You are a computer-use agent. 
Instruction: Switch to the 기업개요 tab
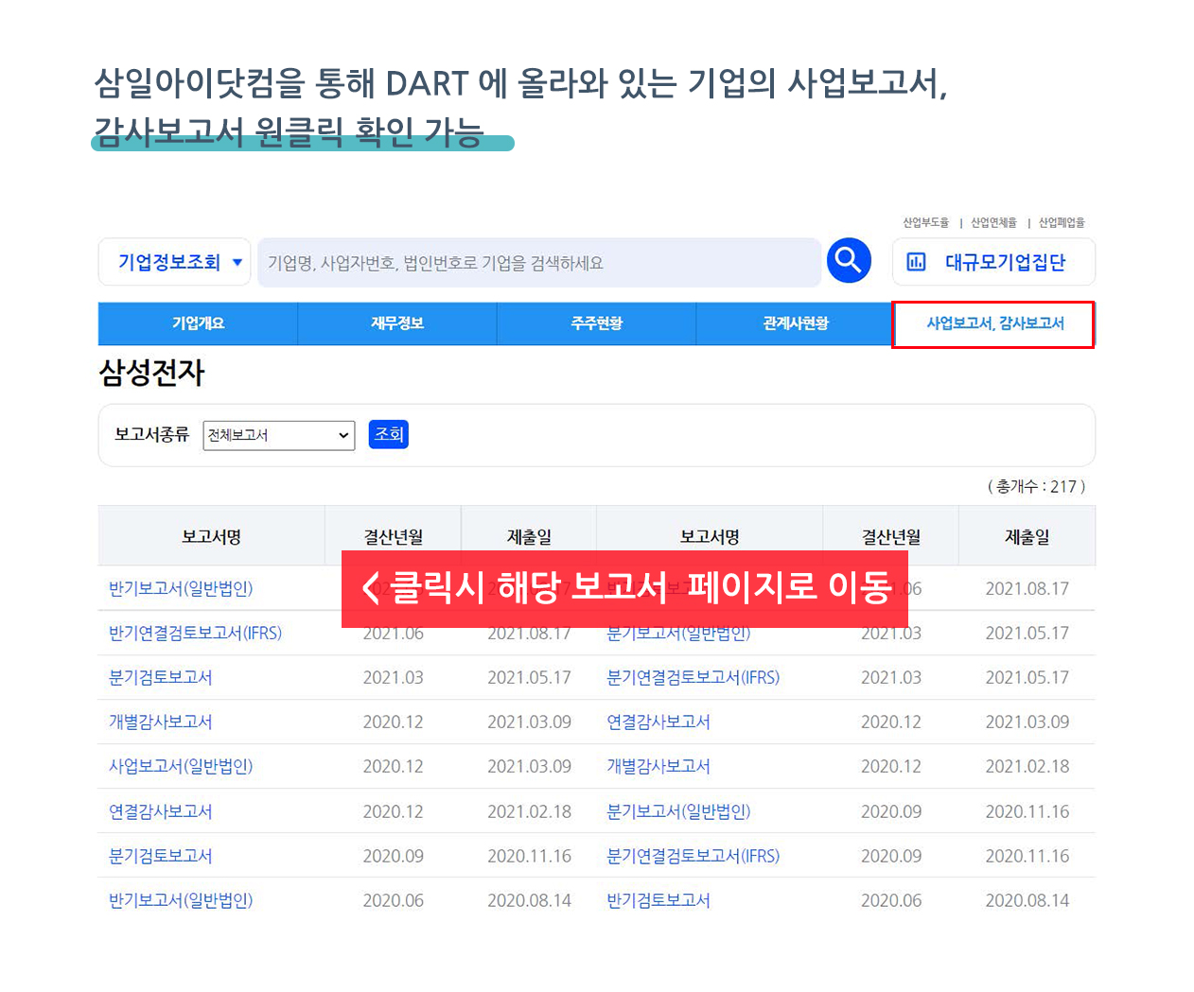198,323
